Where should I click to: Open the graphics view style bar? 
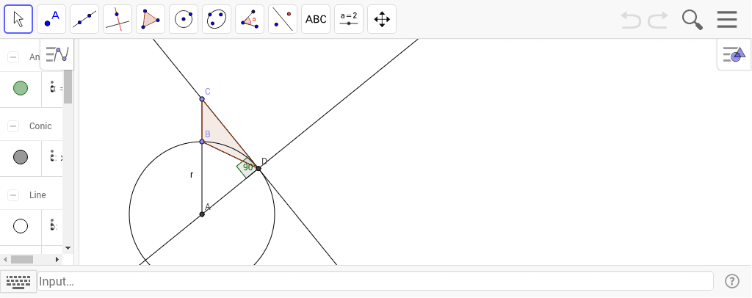tap(734, 54)
